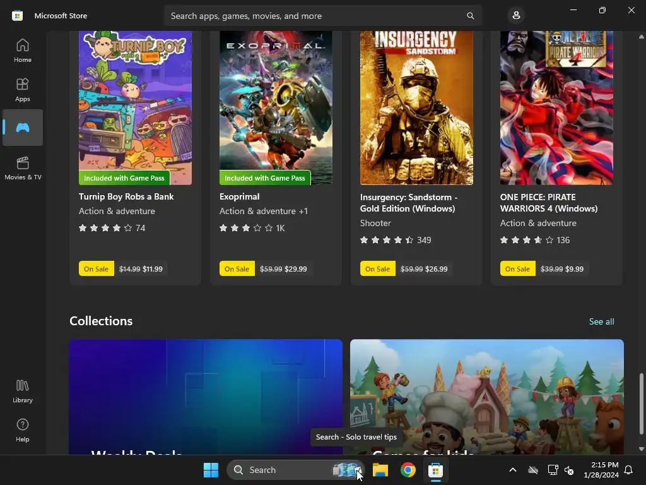The height and width of the screenshot is (485, 646).
Task: Click the taskbar Search box
Action: [x=295, y=470]
